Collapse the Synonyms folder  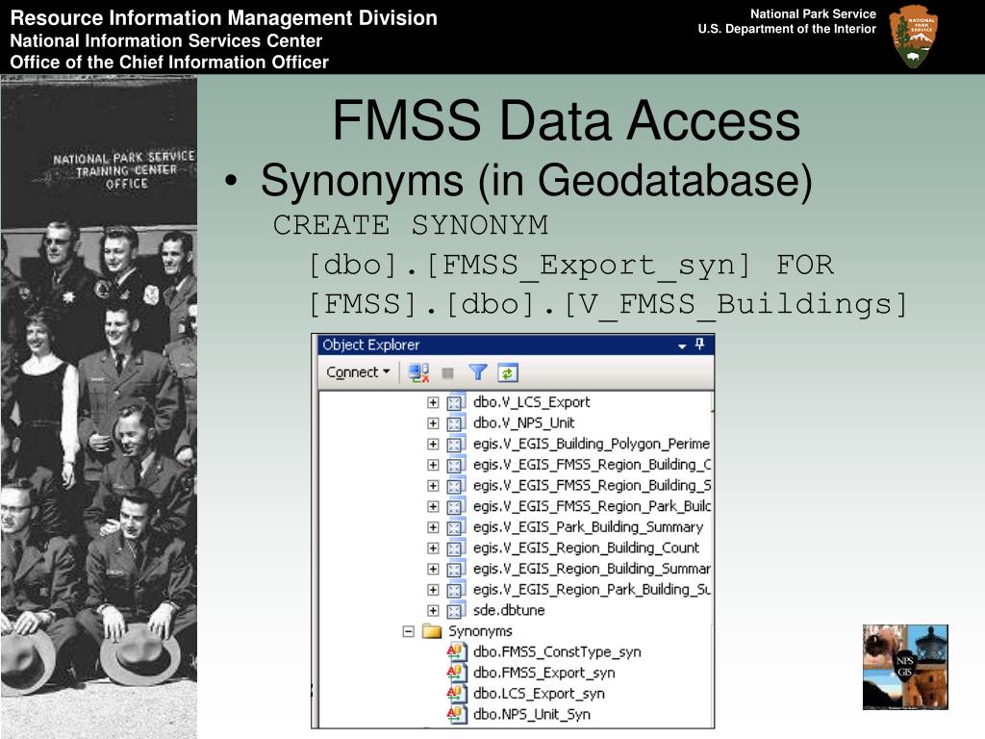(408, 631)
